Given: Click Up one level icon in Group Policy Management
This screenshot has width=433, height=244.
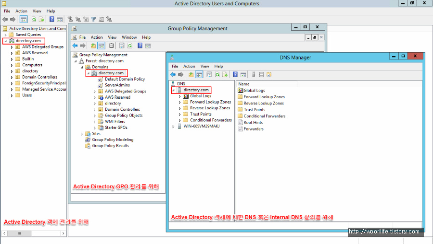Looking at the screenshot, I should click(x=93, y=46).
